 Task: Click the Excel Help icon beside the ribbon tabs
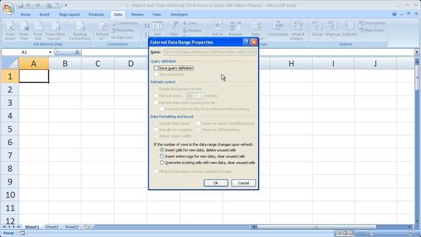coord(395,14)
